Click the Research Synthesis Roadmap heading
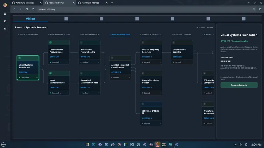Viewport: 264px width, 148px height. point(31,27)
